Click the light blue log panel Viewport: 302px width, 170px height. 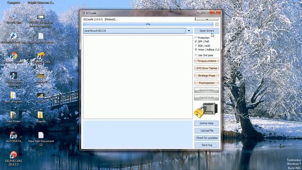tap(138, 134)
